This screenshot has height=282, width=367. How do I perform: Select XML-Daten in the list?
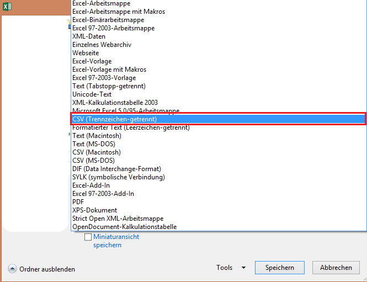(219, 36)
